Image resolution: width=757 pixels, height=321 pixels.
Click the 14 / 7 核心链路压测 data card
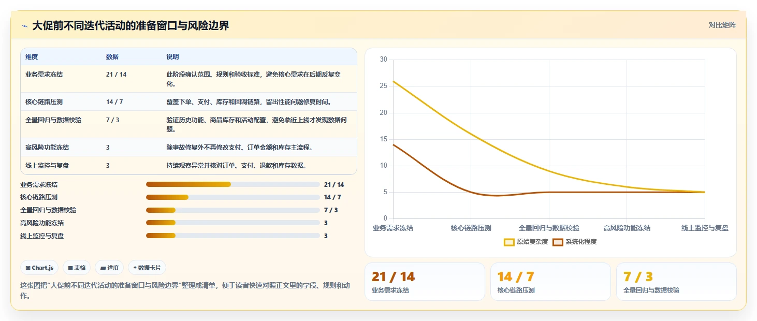click(550, 282)
